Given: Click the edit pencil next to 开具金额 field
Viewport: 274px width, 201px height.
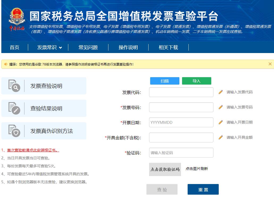Looking at the screenshot, I should [x=220, y=137].
